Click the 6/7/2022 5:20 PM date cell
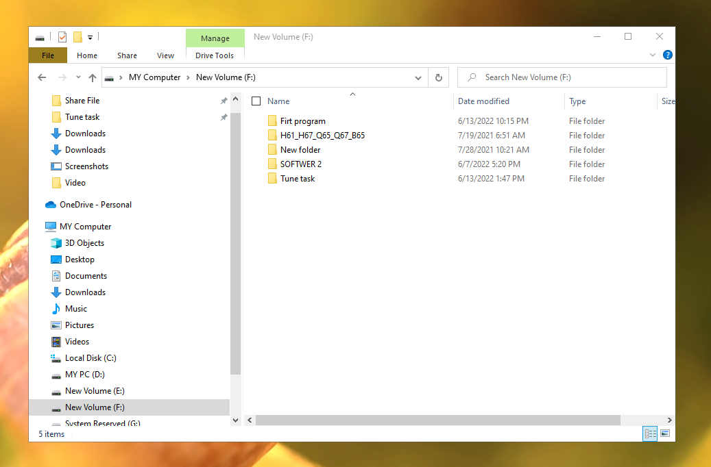This screenshot has width=711, height=467. pyautogui.click(x=489, y=164)
